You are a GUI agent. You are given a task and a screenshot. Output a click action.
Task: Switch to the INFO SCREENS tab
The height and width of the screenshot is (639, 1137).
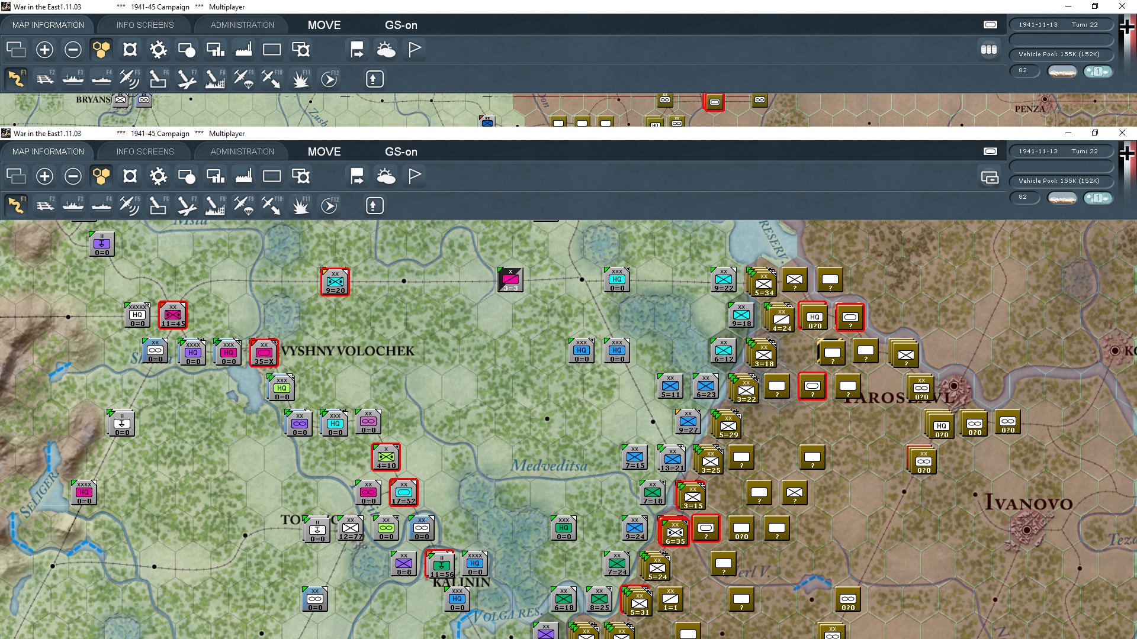(x=144, y=151)
